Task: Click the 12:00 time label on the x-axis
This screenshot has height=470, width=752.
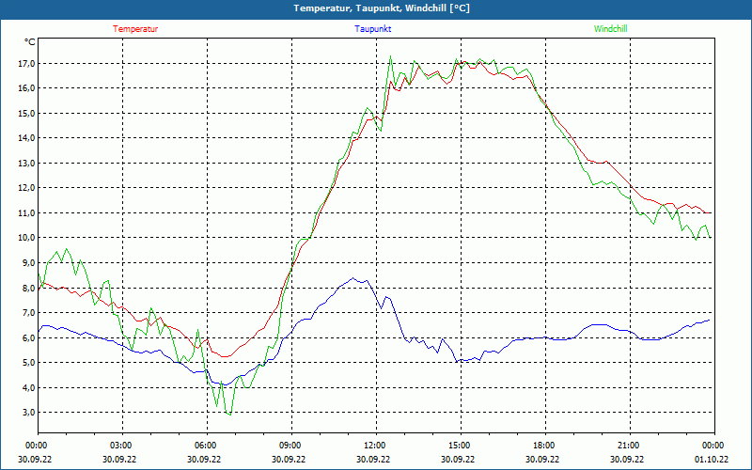Action: (373, 446)
